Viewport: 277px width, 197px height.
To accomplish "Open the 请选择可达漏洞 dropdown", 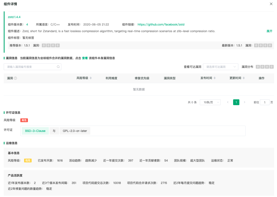I will pyautogui.click(x=221, y=67).
